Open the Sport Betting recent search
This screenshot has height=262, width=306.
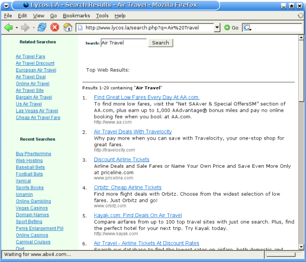pos(29,222)
